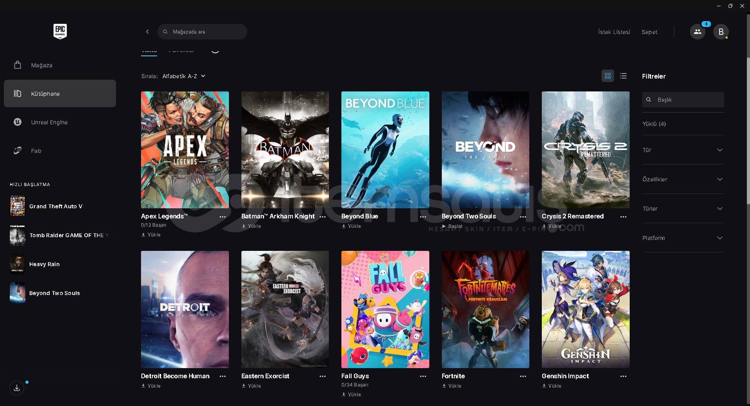Open İstek Listesi wishlist
750x406 pixels.
[614, 32]
